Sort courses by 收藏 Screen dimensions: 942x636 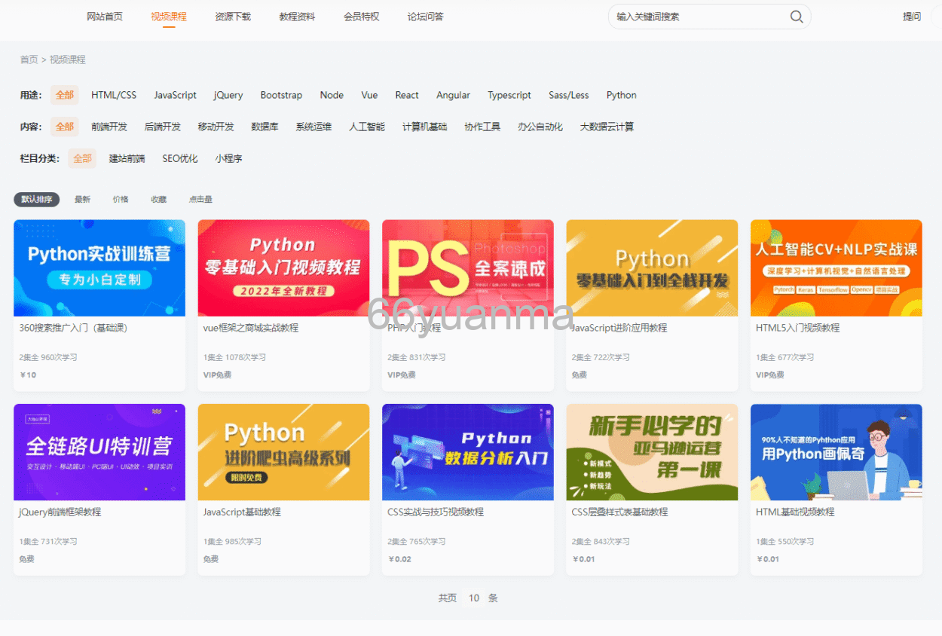pyautogui.click(x=158, y=200)
